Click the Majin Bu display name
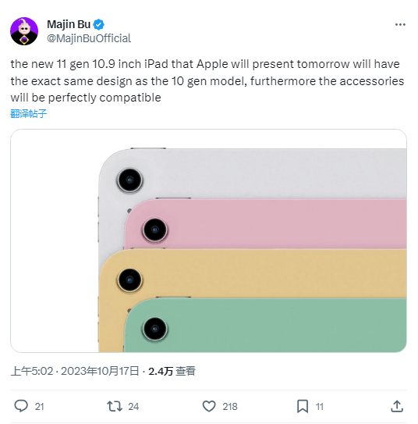418x424 pixels. click(69, 24)
